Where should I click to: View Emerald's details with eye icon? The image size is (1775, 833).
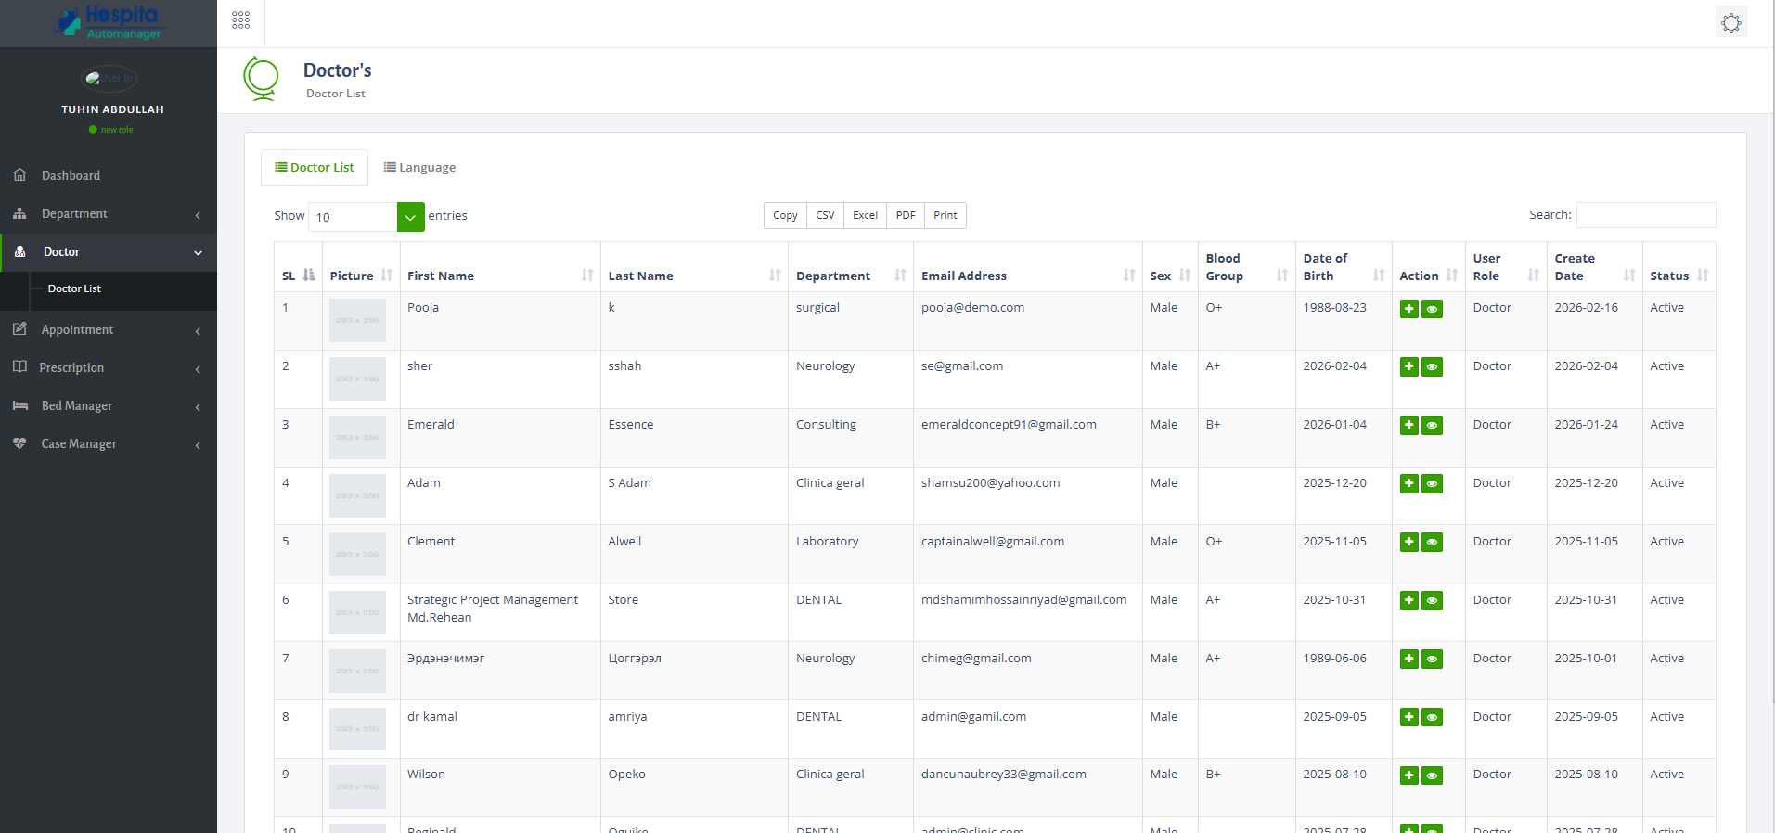(x=1433, y=426)
